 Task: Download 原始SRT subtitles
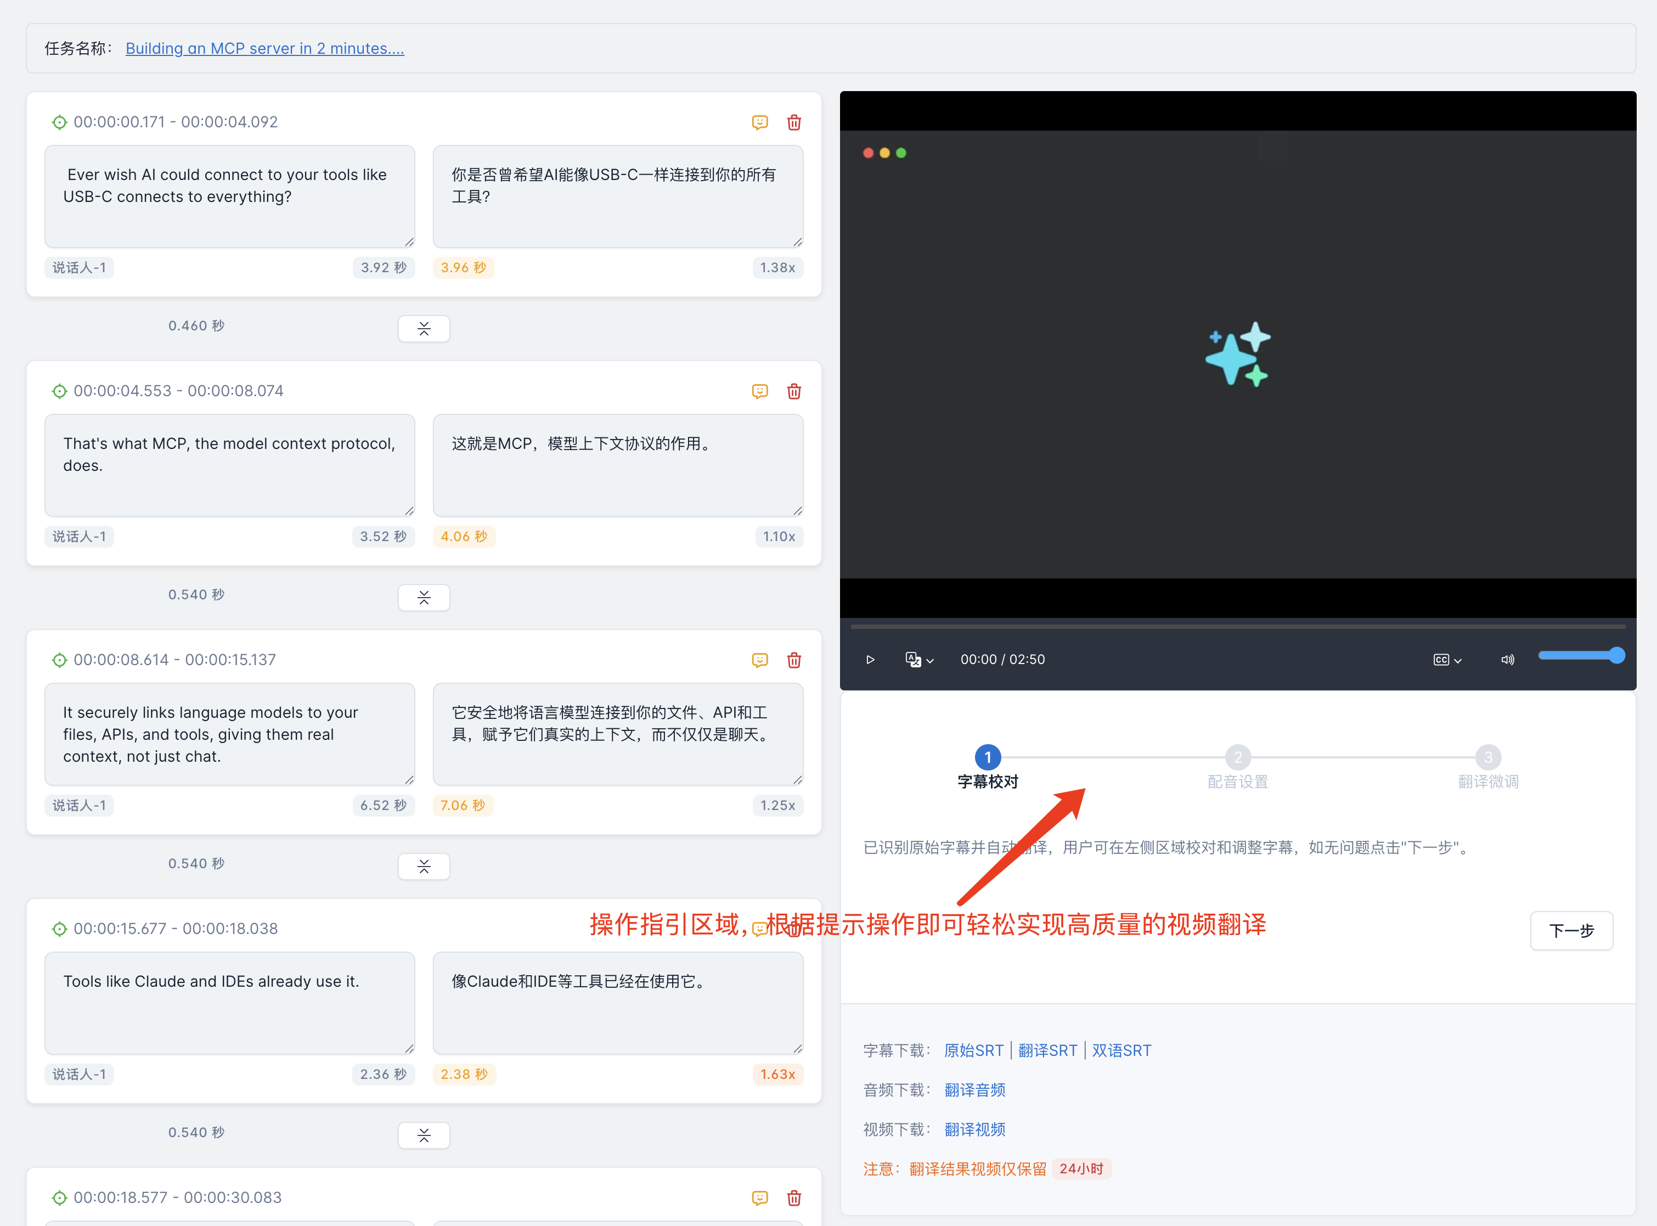click(x=973, y=1050)
